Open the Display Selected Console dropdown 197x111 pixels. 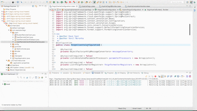pos(180,76)
